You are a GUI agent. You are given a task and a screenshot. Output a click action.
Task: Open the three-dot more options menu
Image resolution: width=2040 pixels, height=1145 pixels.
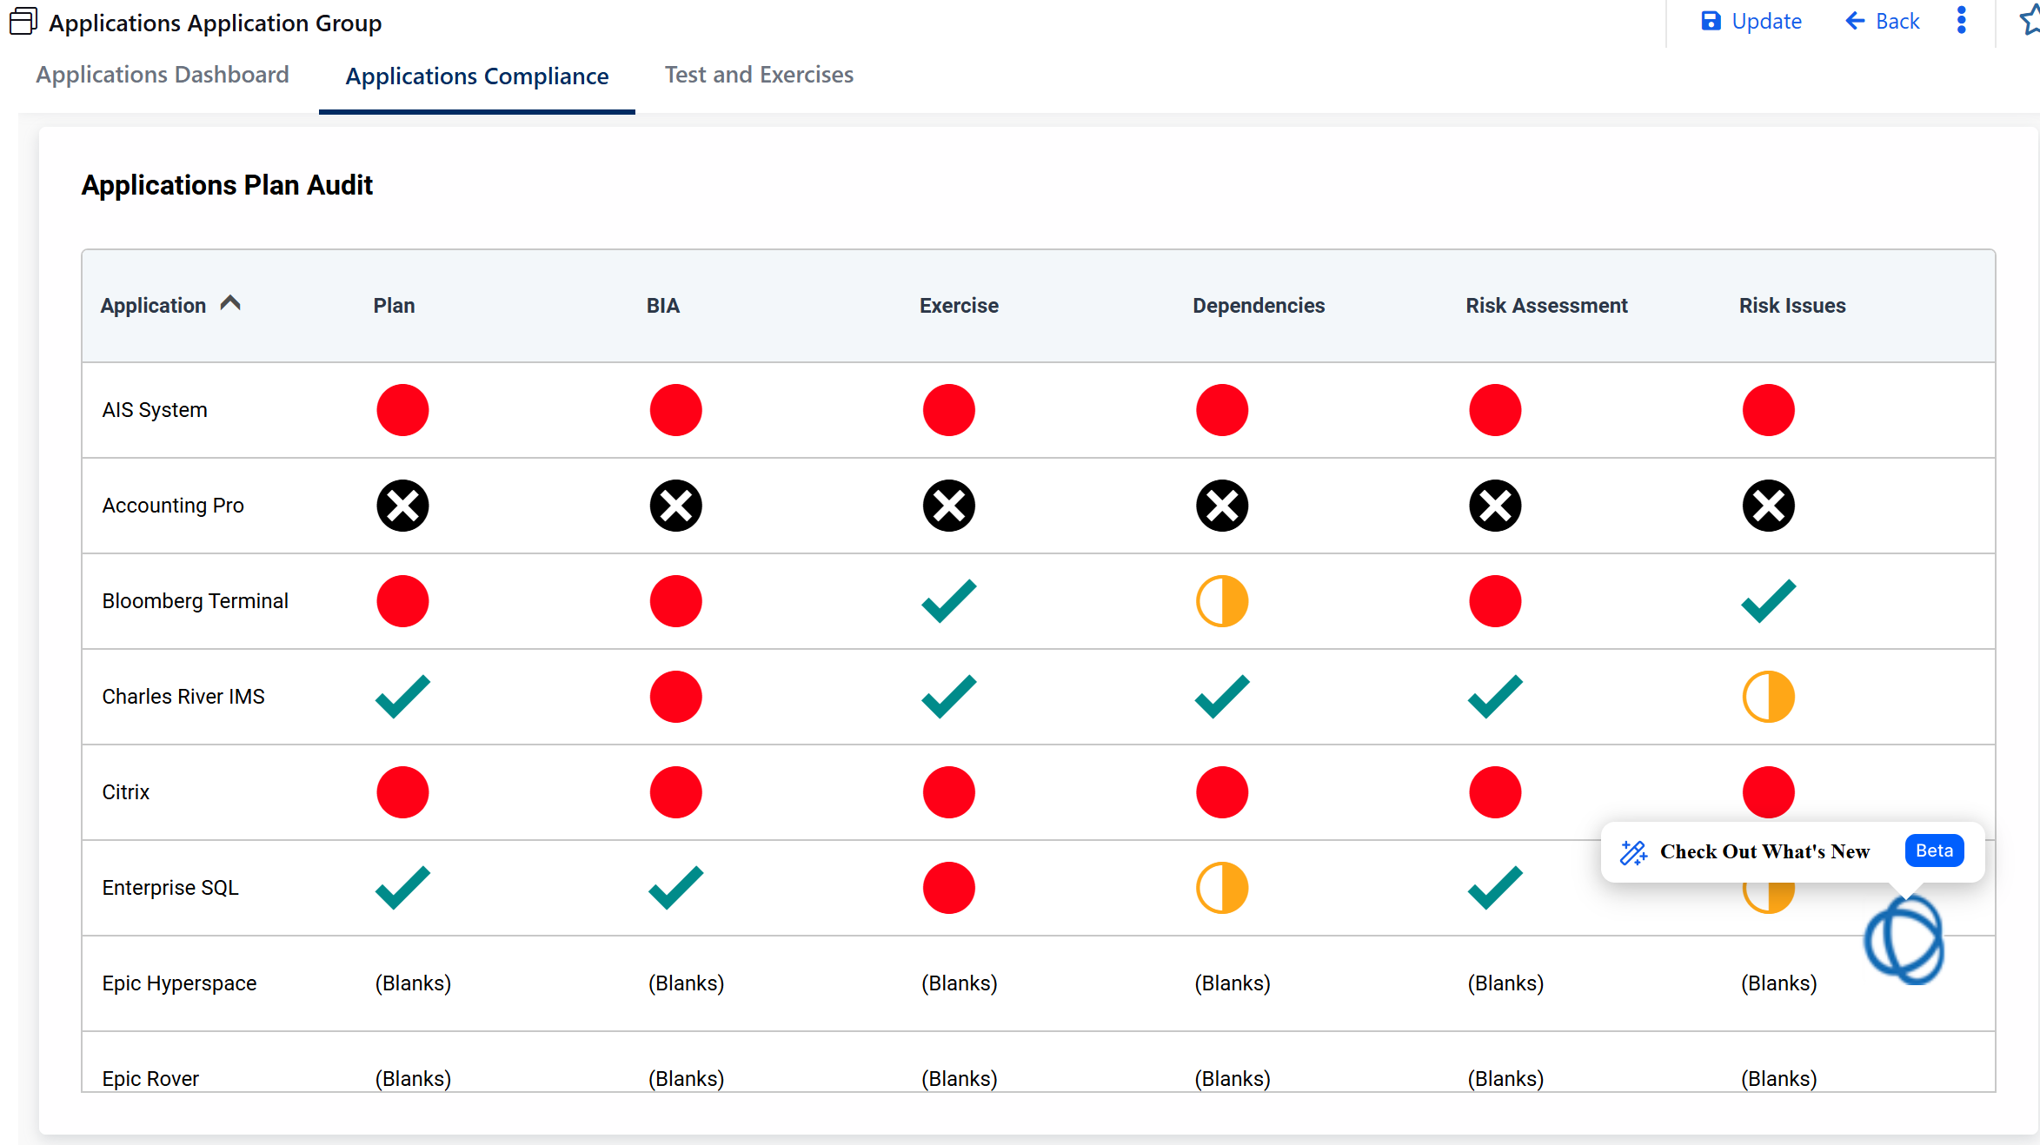point(1961,20)
